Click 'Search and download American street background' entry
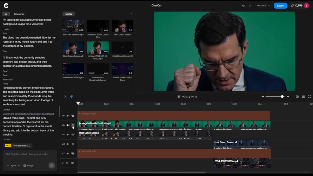Viewport: 313px width, 176px height. (28, 114)
